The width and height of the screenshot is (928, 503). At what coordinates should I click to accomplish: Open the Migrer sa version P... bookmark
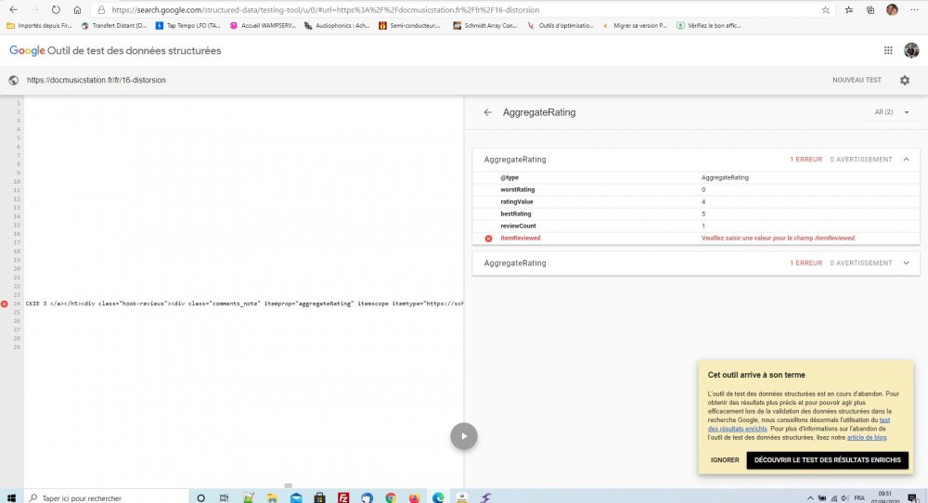pyautogui.click(x=635, y=25)
